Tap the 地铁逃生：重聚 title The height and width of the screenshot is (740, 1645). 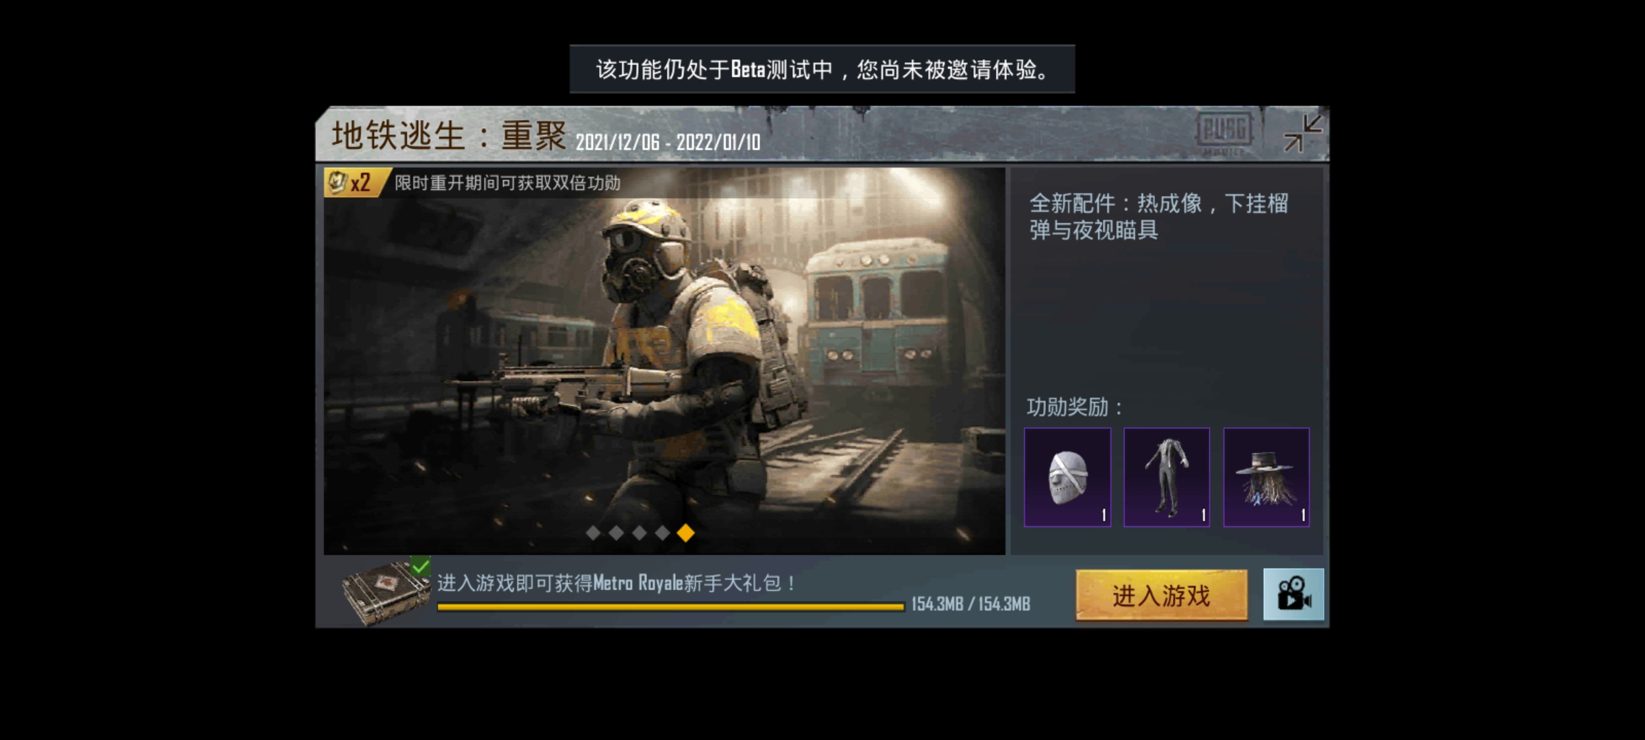point(449,135)
